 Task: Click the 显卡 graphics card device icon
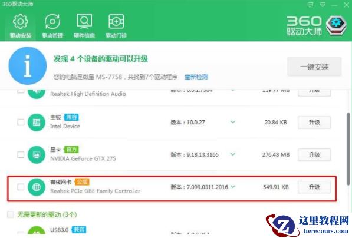[x=37, y=154]
